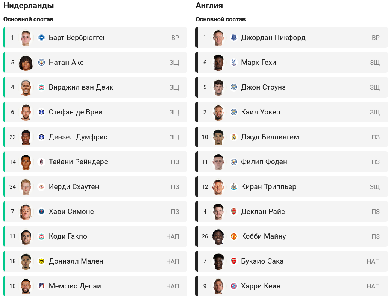Image resolution: width=391 pixels, height=299 pixels.
Task: Select the Тейани Рейндерс name
Action: pyautogui.click(x=78, y=162)
